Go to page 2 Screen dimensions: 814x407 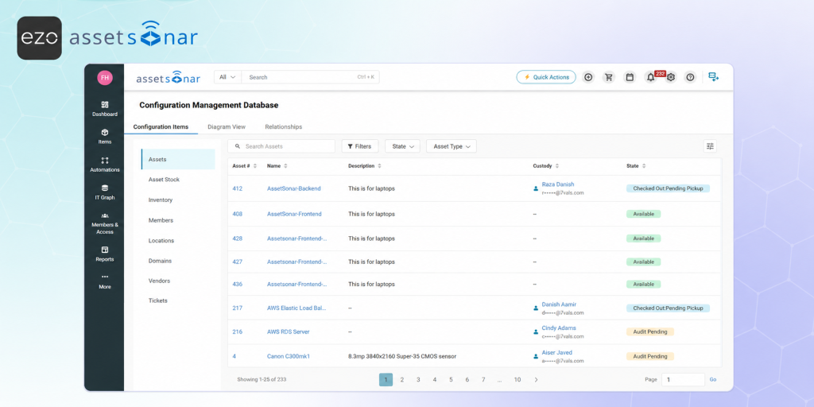(401, 379)
